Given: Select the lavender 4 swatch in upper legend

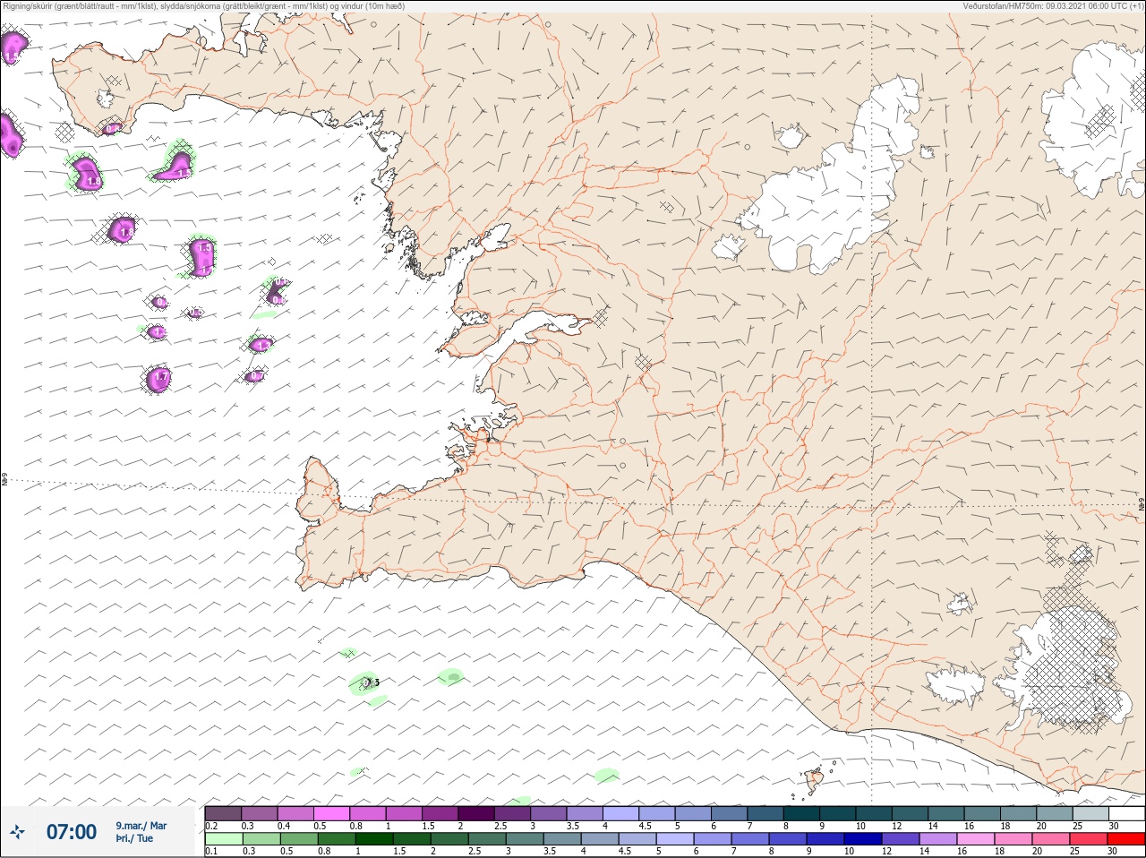Looking at the screenshot, I should 620,813.
